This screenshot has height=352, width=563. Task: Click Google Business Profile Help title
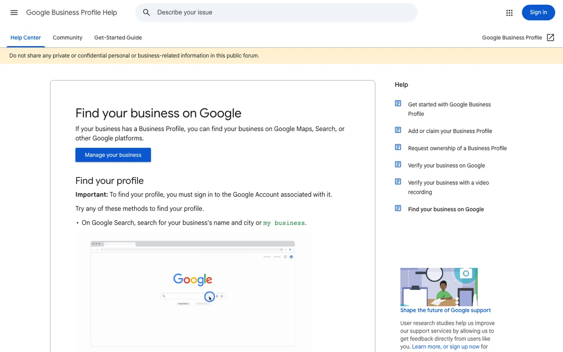(x=72, y=13)
